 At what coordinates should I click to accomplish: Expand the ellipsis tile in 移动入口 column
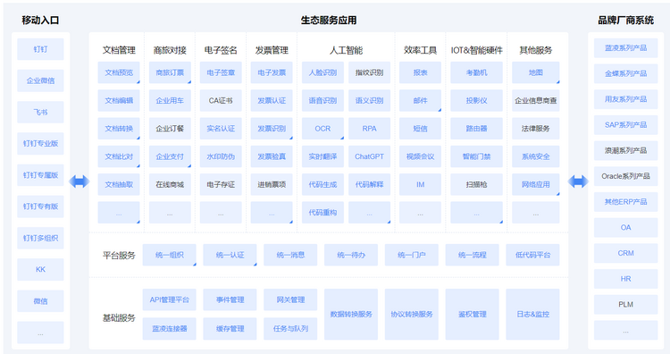[40, 333]
